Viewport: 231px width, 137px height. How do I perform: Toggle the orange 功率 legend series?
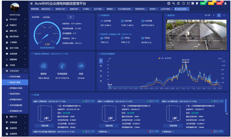(161, 58)
